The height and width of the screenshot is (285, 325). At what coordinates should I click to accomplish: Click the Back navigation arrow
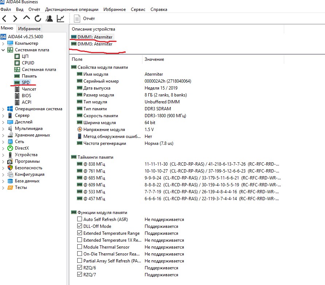4,19
